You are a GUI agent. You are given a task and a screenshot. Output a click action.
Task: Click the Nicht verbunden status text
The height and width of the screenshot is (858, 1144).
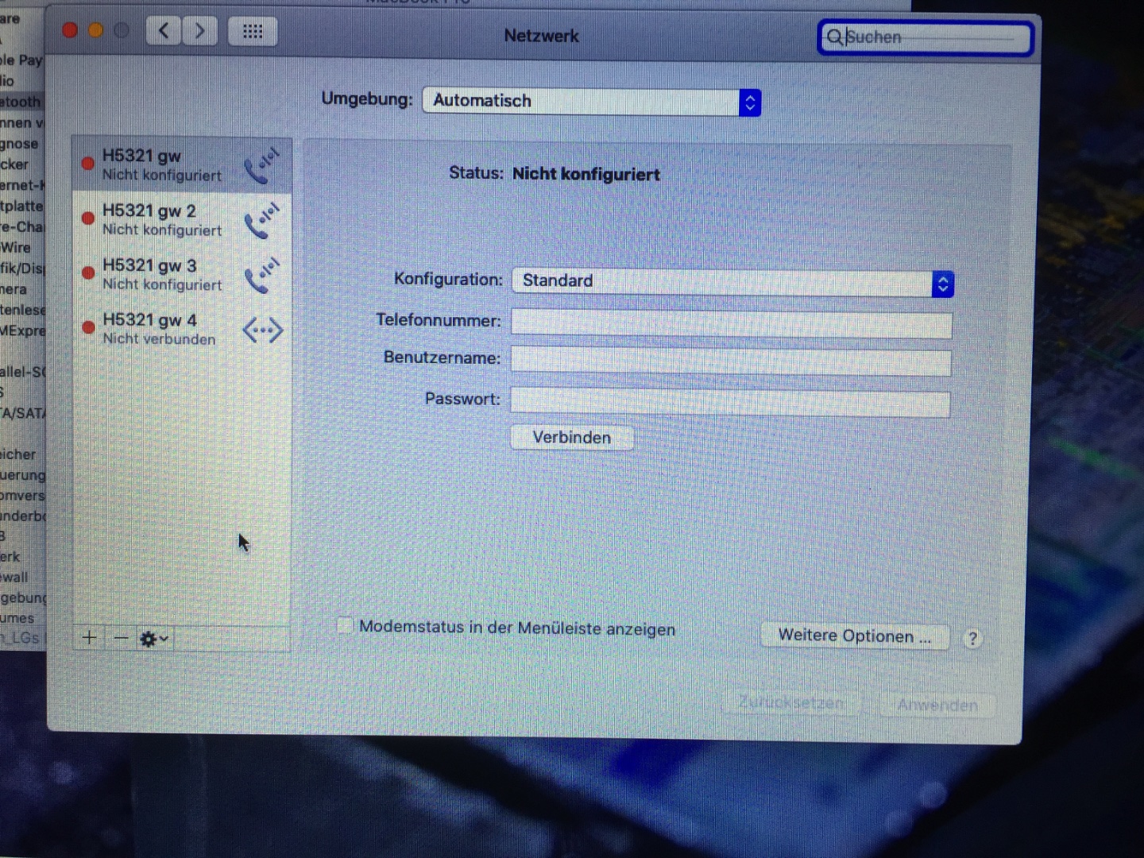[159, 339]
